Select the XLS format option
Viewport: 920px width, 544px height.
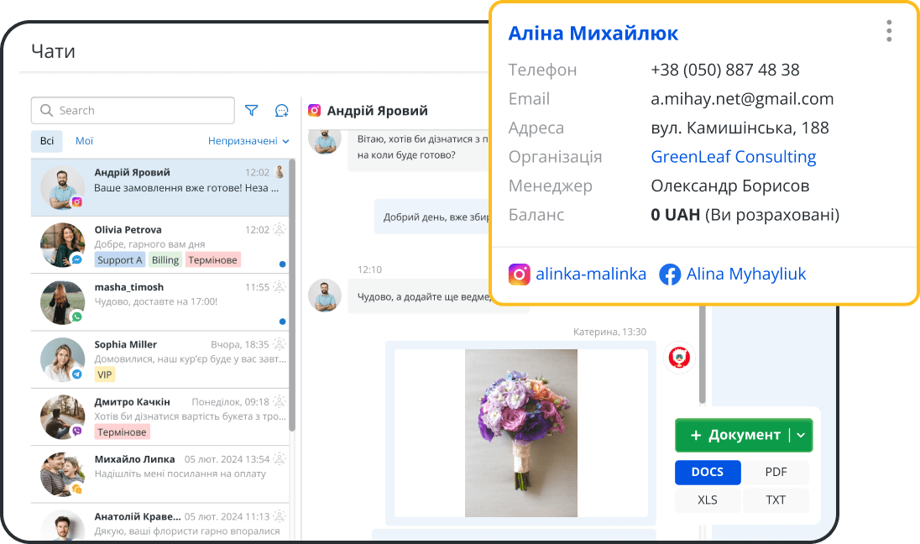707,500
